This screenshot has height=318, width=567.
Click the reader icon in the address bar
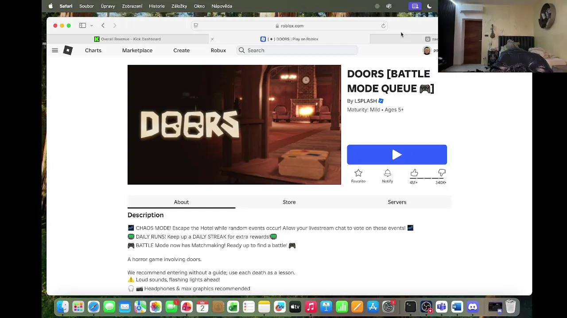click(196, 26)
